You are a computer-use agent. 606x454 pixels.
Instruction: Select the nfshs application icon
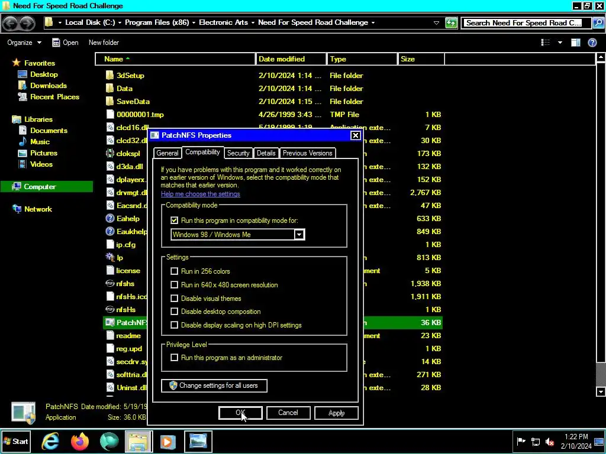[x=109, y=283]
